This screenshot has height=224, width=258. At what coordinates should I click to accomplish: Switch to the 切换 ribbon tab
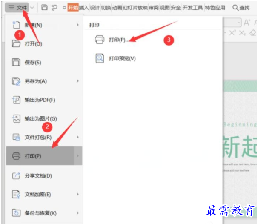click(x=106, y=8)
